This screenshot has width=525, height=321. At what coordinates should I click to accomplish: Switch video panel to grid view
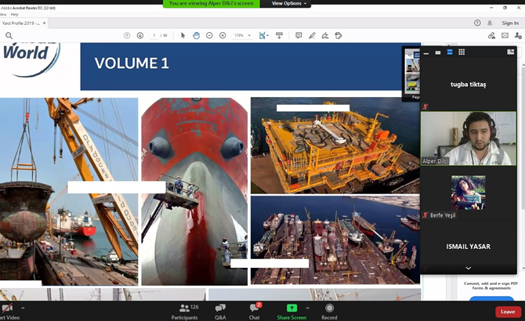pos(462,52)
